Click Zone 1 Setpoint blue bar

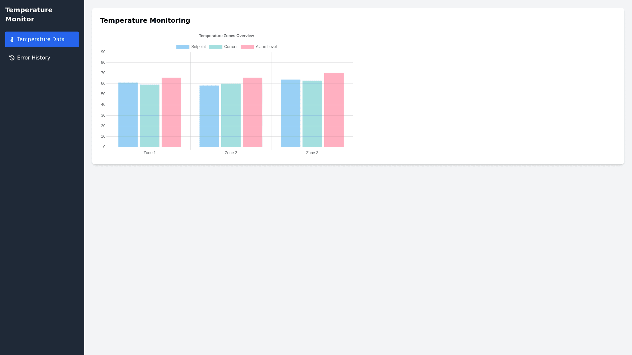click(128, 115)
